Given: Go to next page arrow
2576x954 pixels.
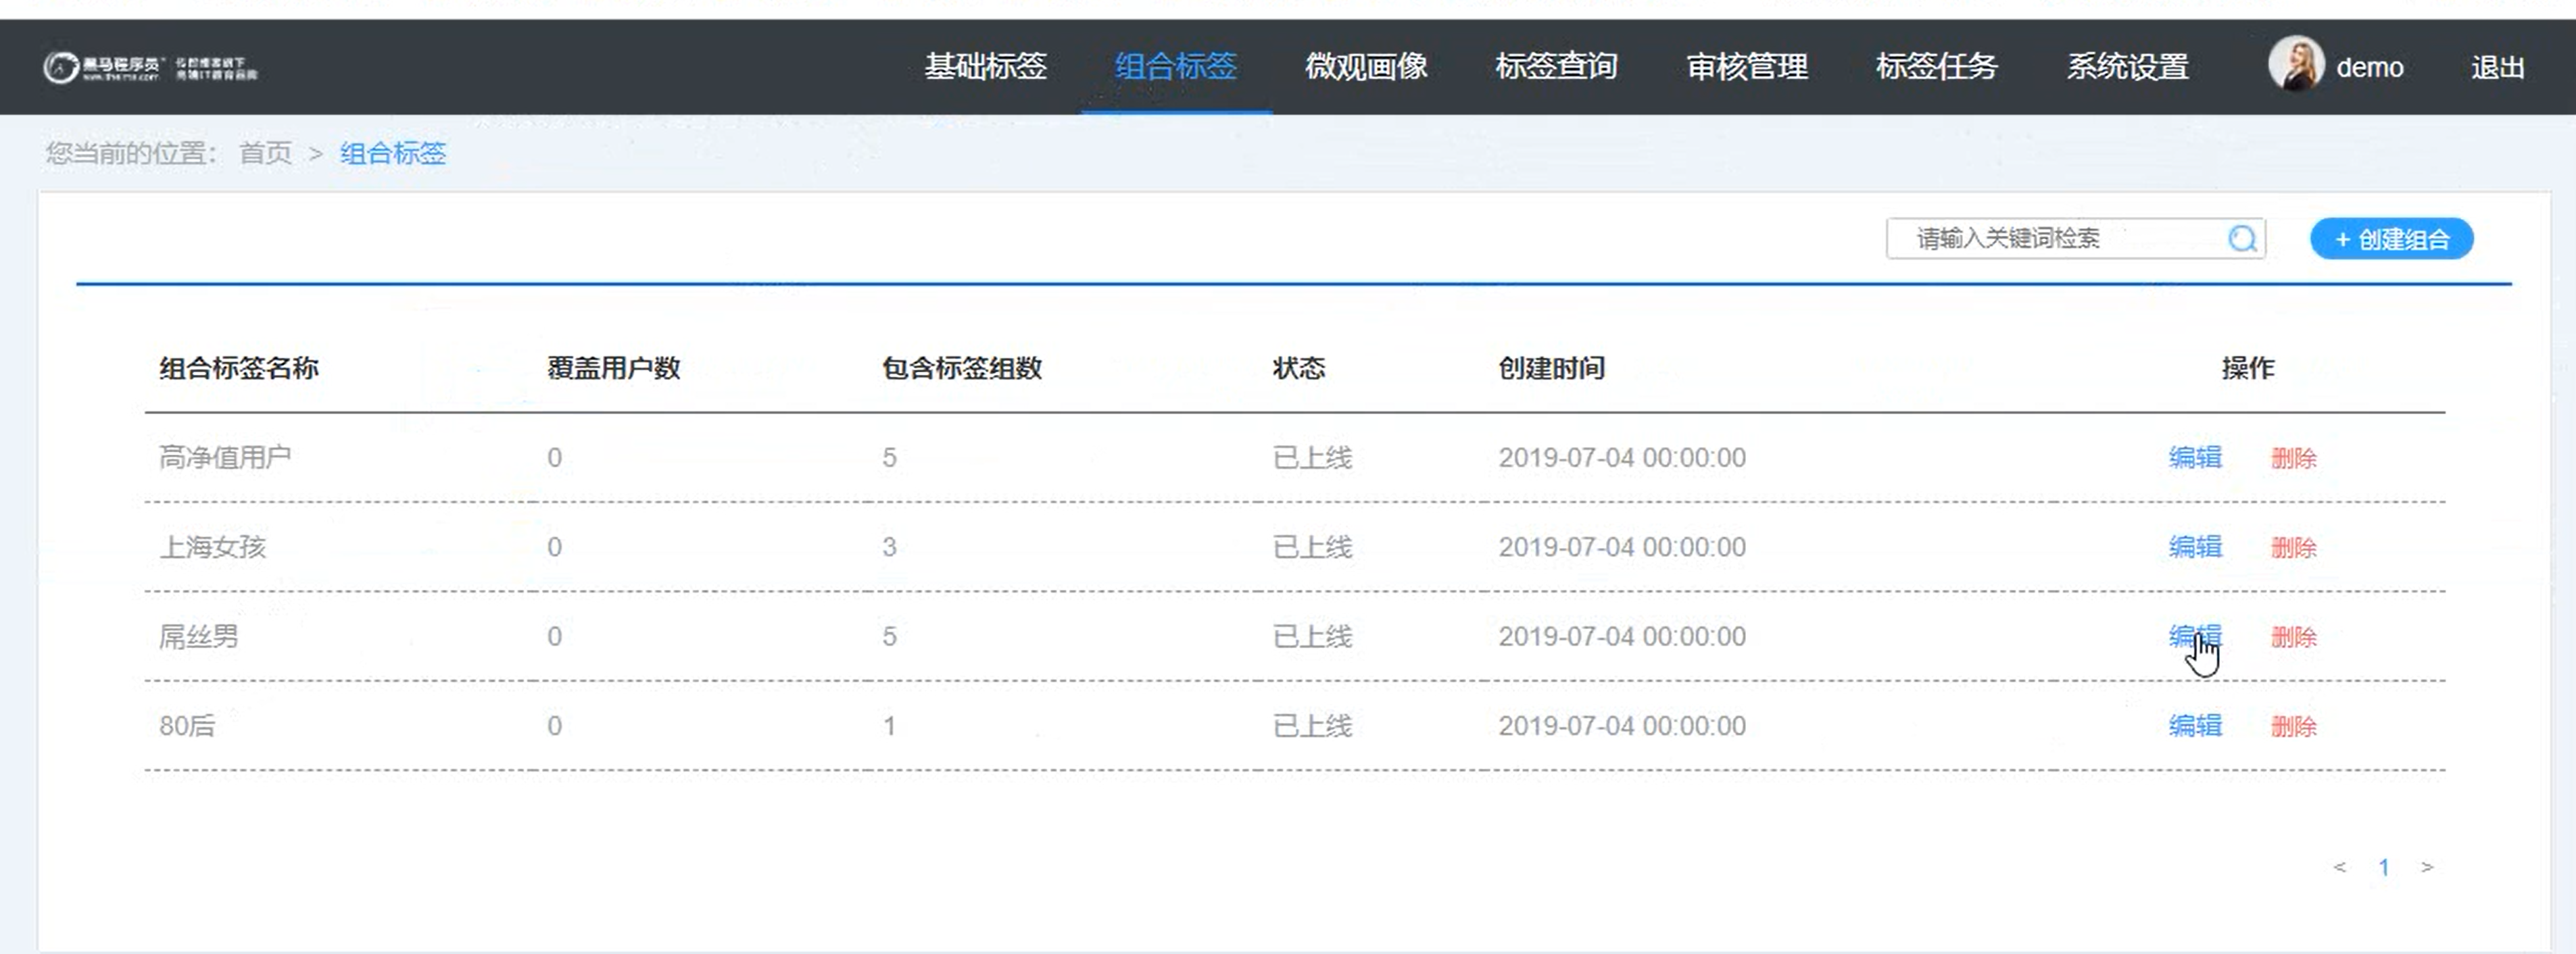Looking at the screenshot, I should [2427, 867].
